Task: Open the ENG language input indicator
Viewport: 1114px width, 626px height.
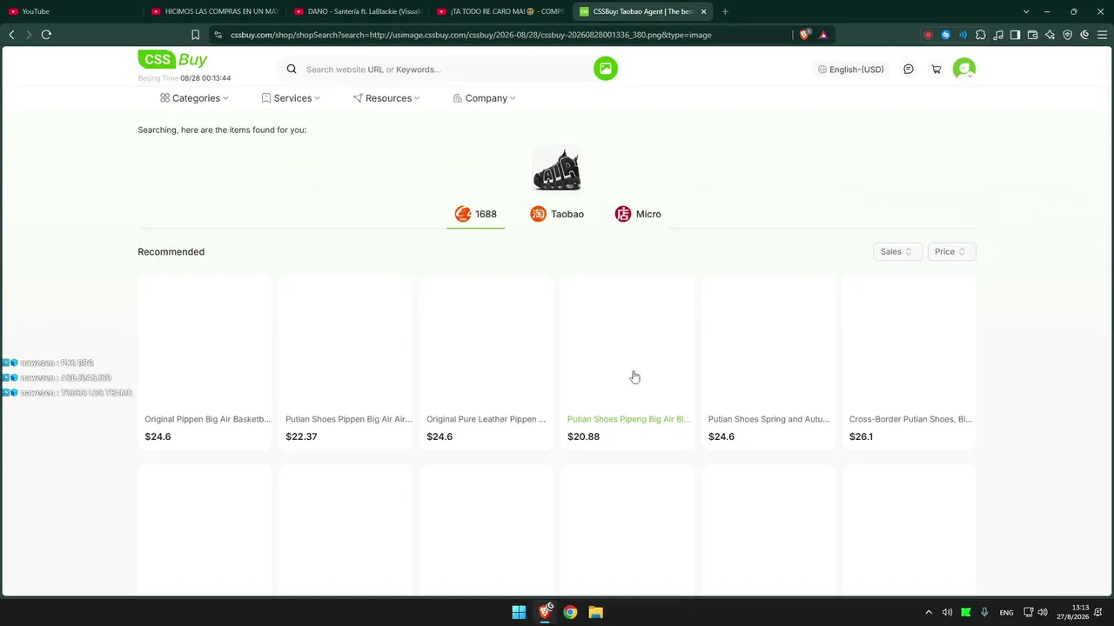Action: (x=1006, y=612)
